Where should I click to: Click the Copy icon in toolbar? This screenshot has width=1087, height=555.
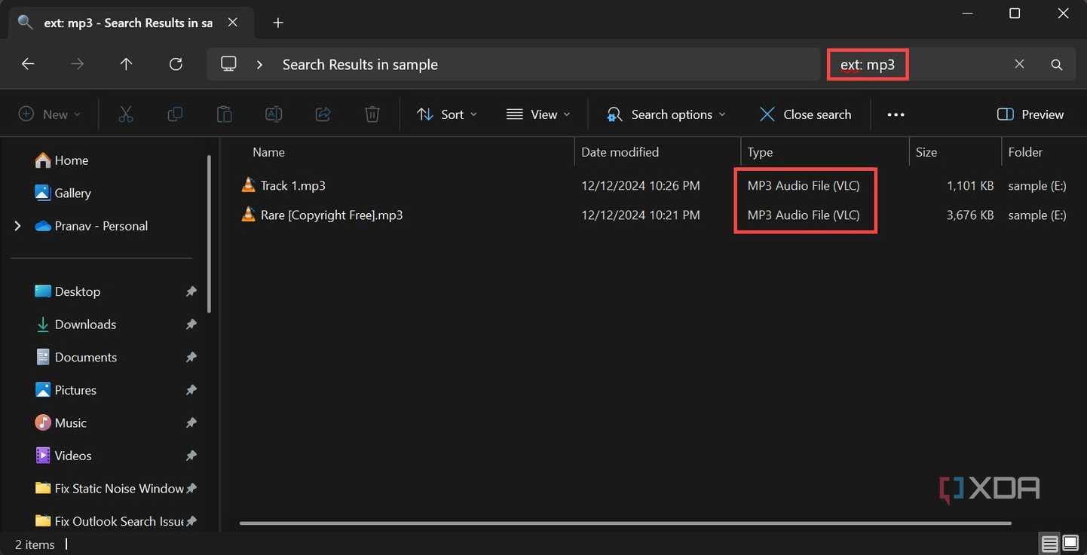point(175,114)
